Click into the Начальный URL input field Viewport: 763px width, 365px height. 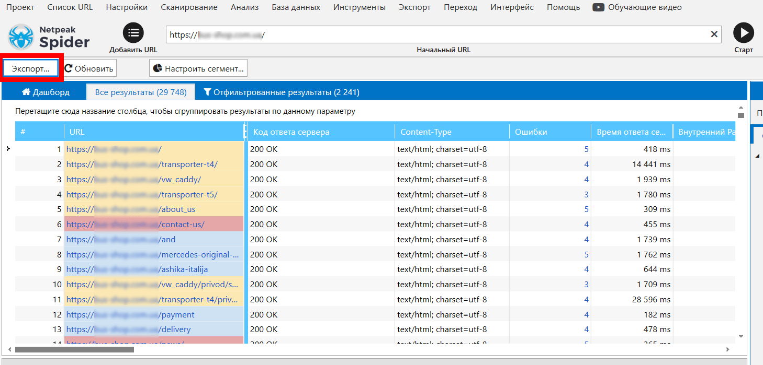(x=444, y=34)
